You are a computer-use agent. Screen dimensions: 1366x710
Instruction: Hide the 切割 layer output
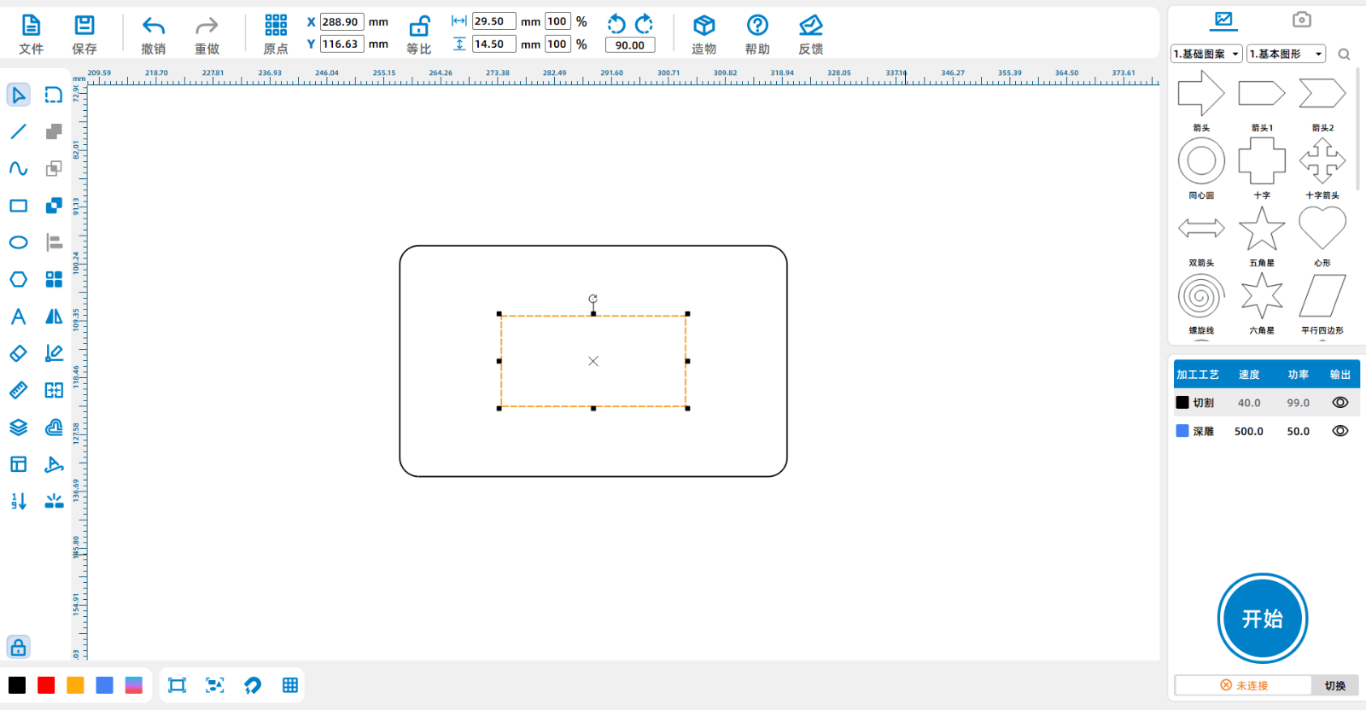pyautogui.click(x=1340, y=403)
